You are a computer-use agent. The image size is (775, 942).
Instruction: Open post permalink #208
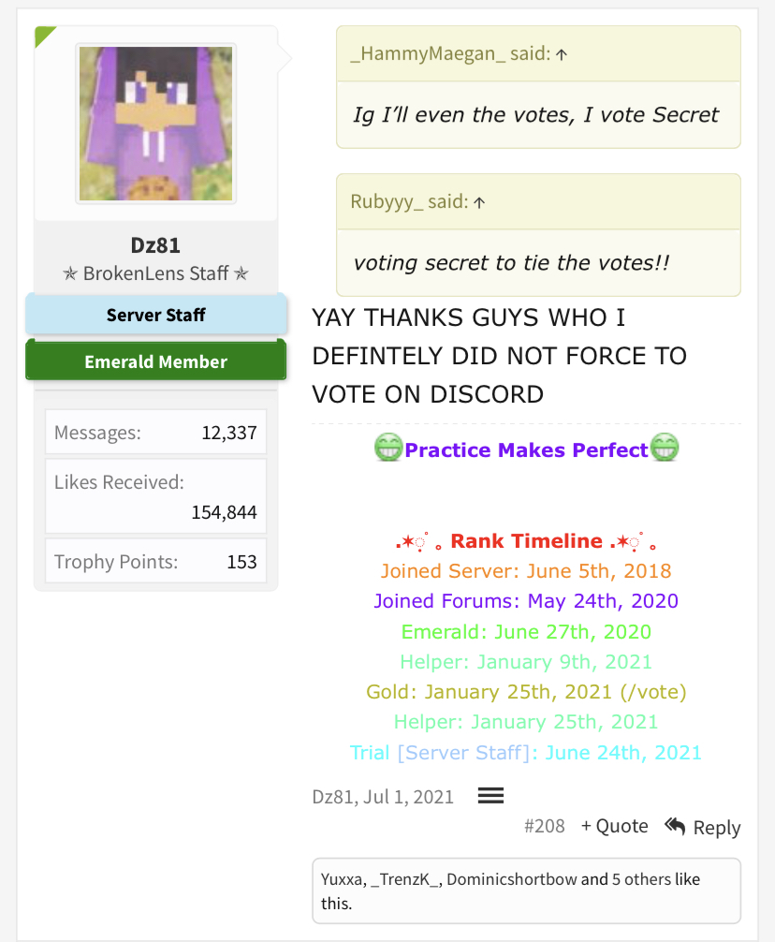[545, 826]
